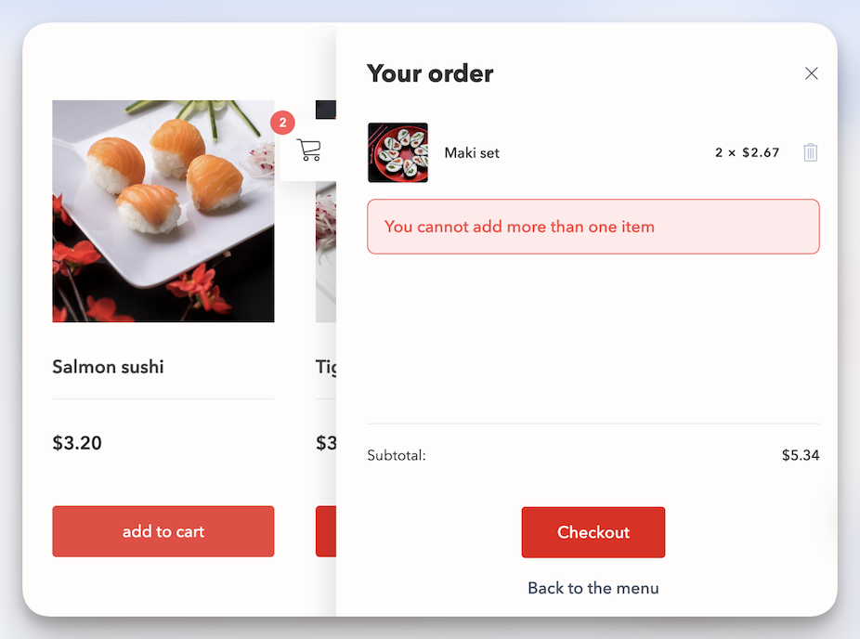Viewport: 860px width, 639px height.
Task: Follow the Back to the menu link
Action: (593, 588)
